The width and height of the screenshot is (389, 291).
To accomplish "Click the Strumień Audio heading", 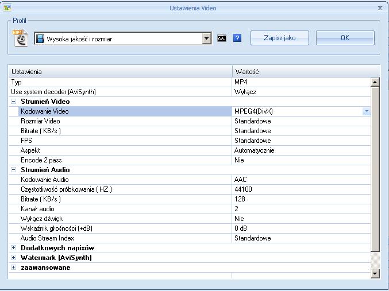I will (x=45, y=170).
